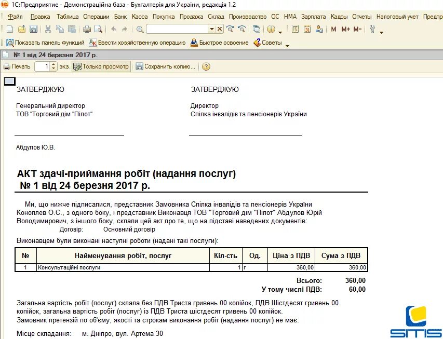Click the 60,00 ПДВ total value
443x339 pixels.
click(357, 289)
